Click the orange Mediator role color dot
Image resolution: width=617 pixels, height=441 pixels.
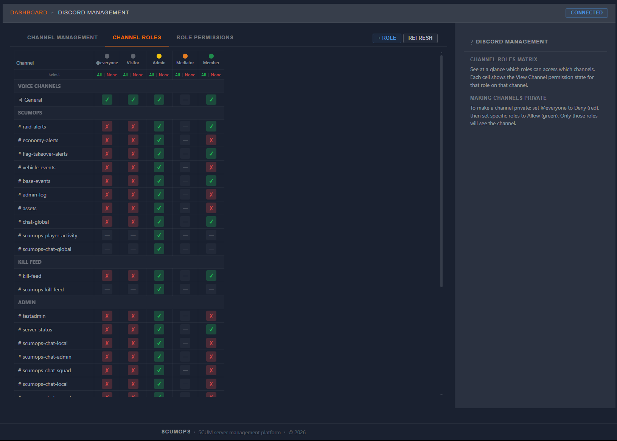[x=185, y=56]
